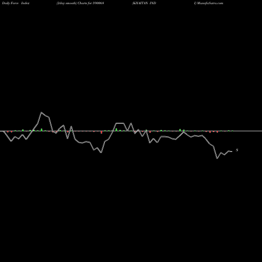
Task: Click the 'Daily Force Index' title text
Action: [16, 3]
